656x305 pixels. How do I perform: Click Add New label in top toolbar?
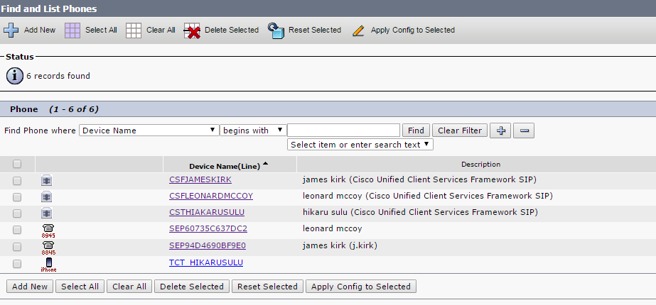40,30
